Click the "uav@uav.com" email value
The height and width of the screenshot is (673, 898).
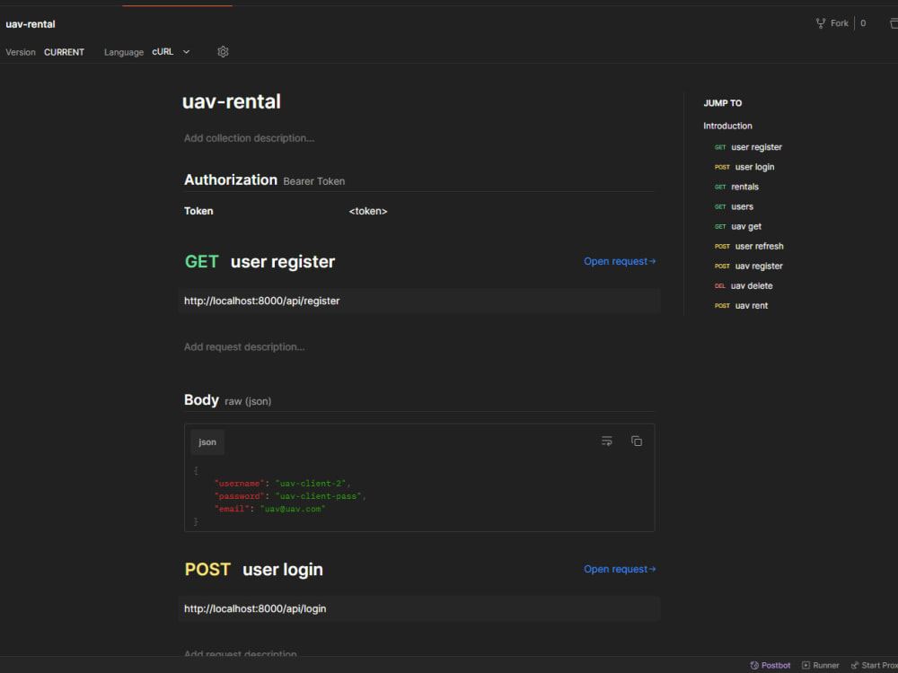(x=293, y=509)
